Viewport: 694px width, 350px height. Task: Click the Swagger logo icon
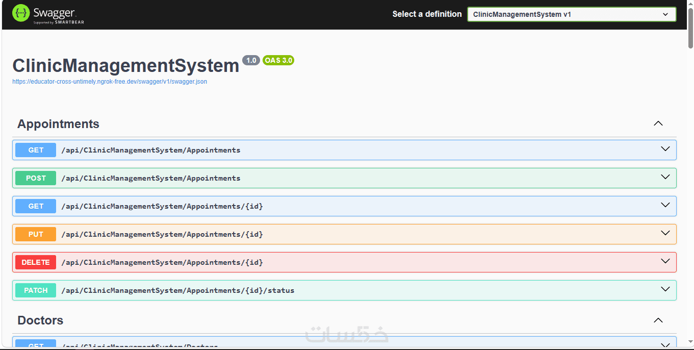tap(21, 13)
